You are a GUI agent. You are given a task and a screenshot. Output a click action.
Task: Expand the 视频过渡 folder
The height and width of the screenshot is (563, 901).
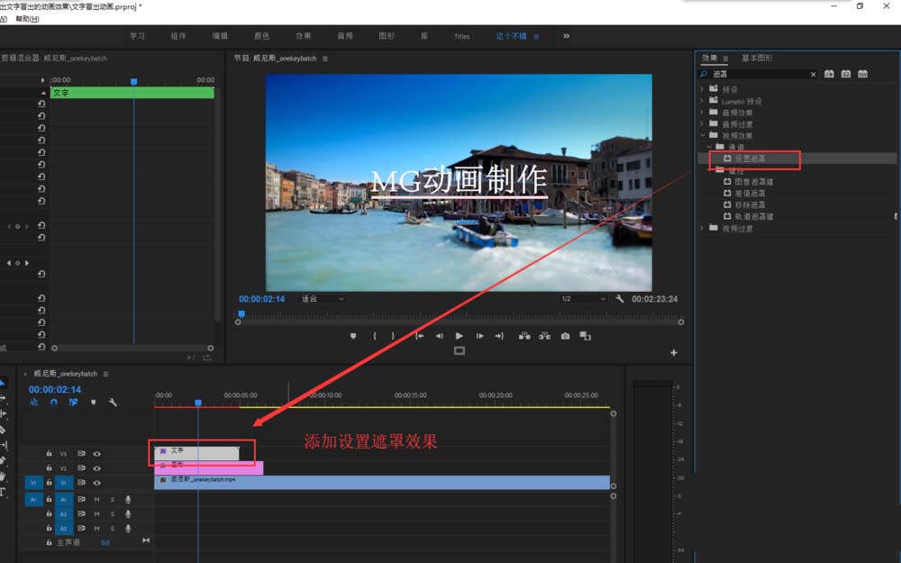click(x=702, y=228)
